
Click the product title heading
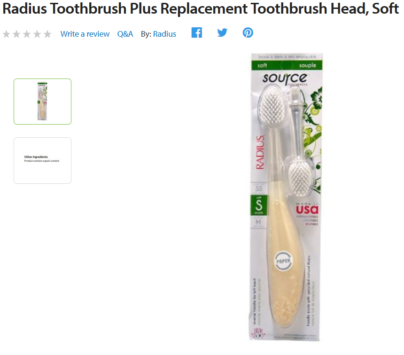click(201, 8)
